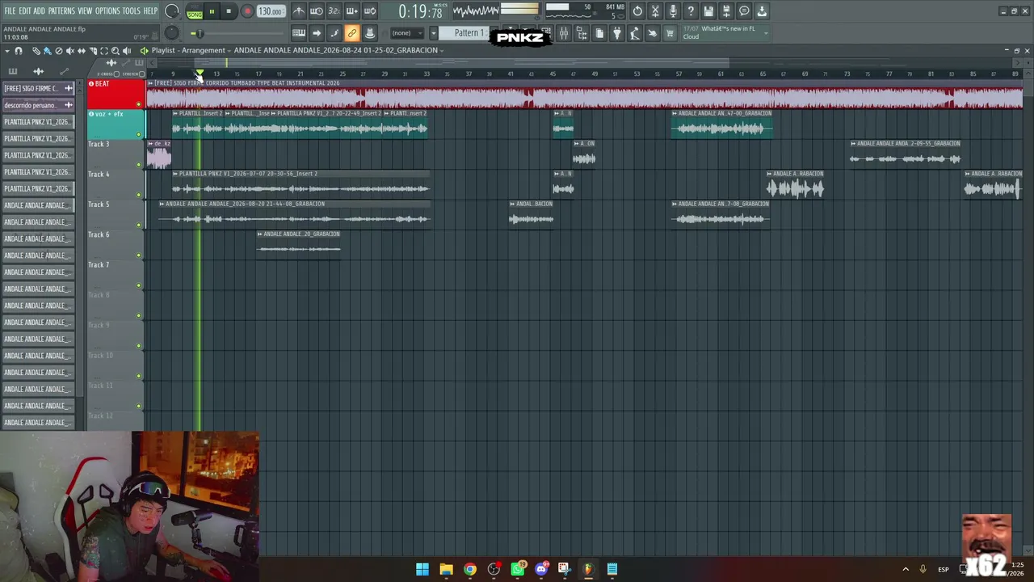Open the ANDALE ANDALE clip name dropdown
The width and height of the screenshot is (1034, 582).
(338, 50)
